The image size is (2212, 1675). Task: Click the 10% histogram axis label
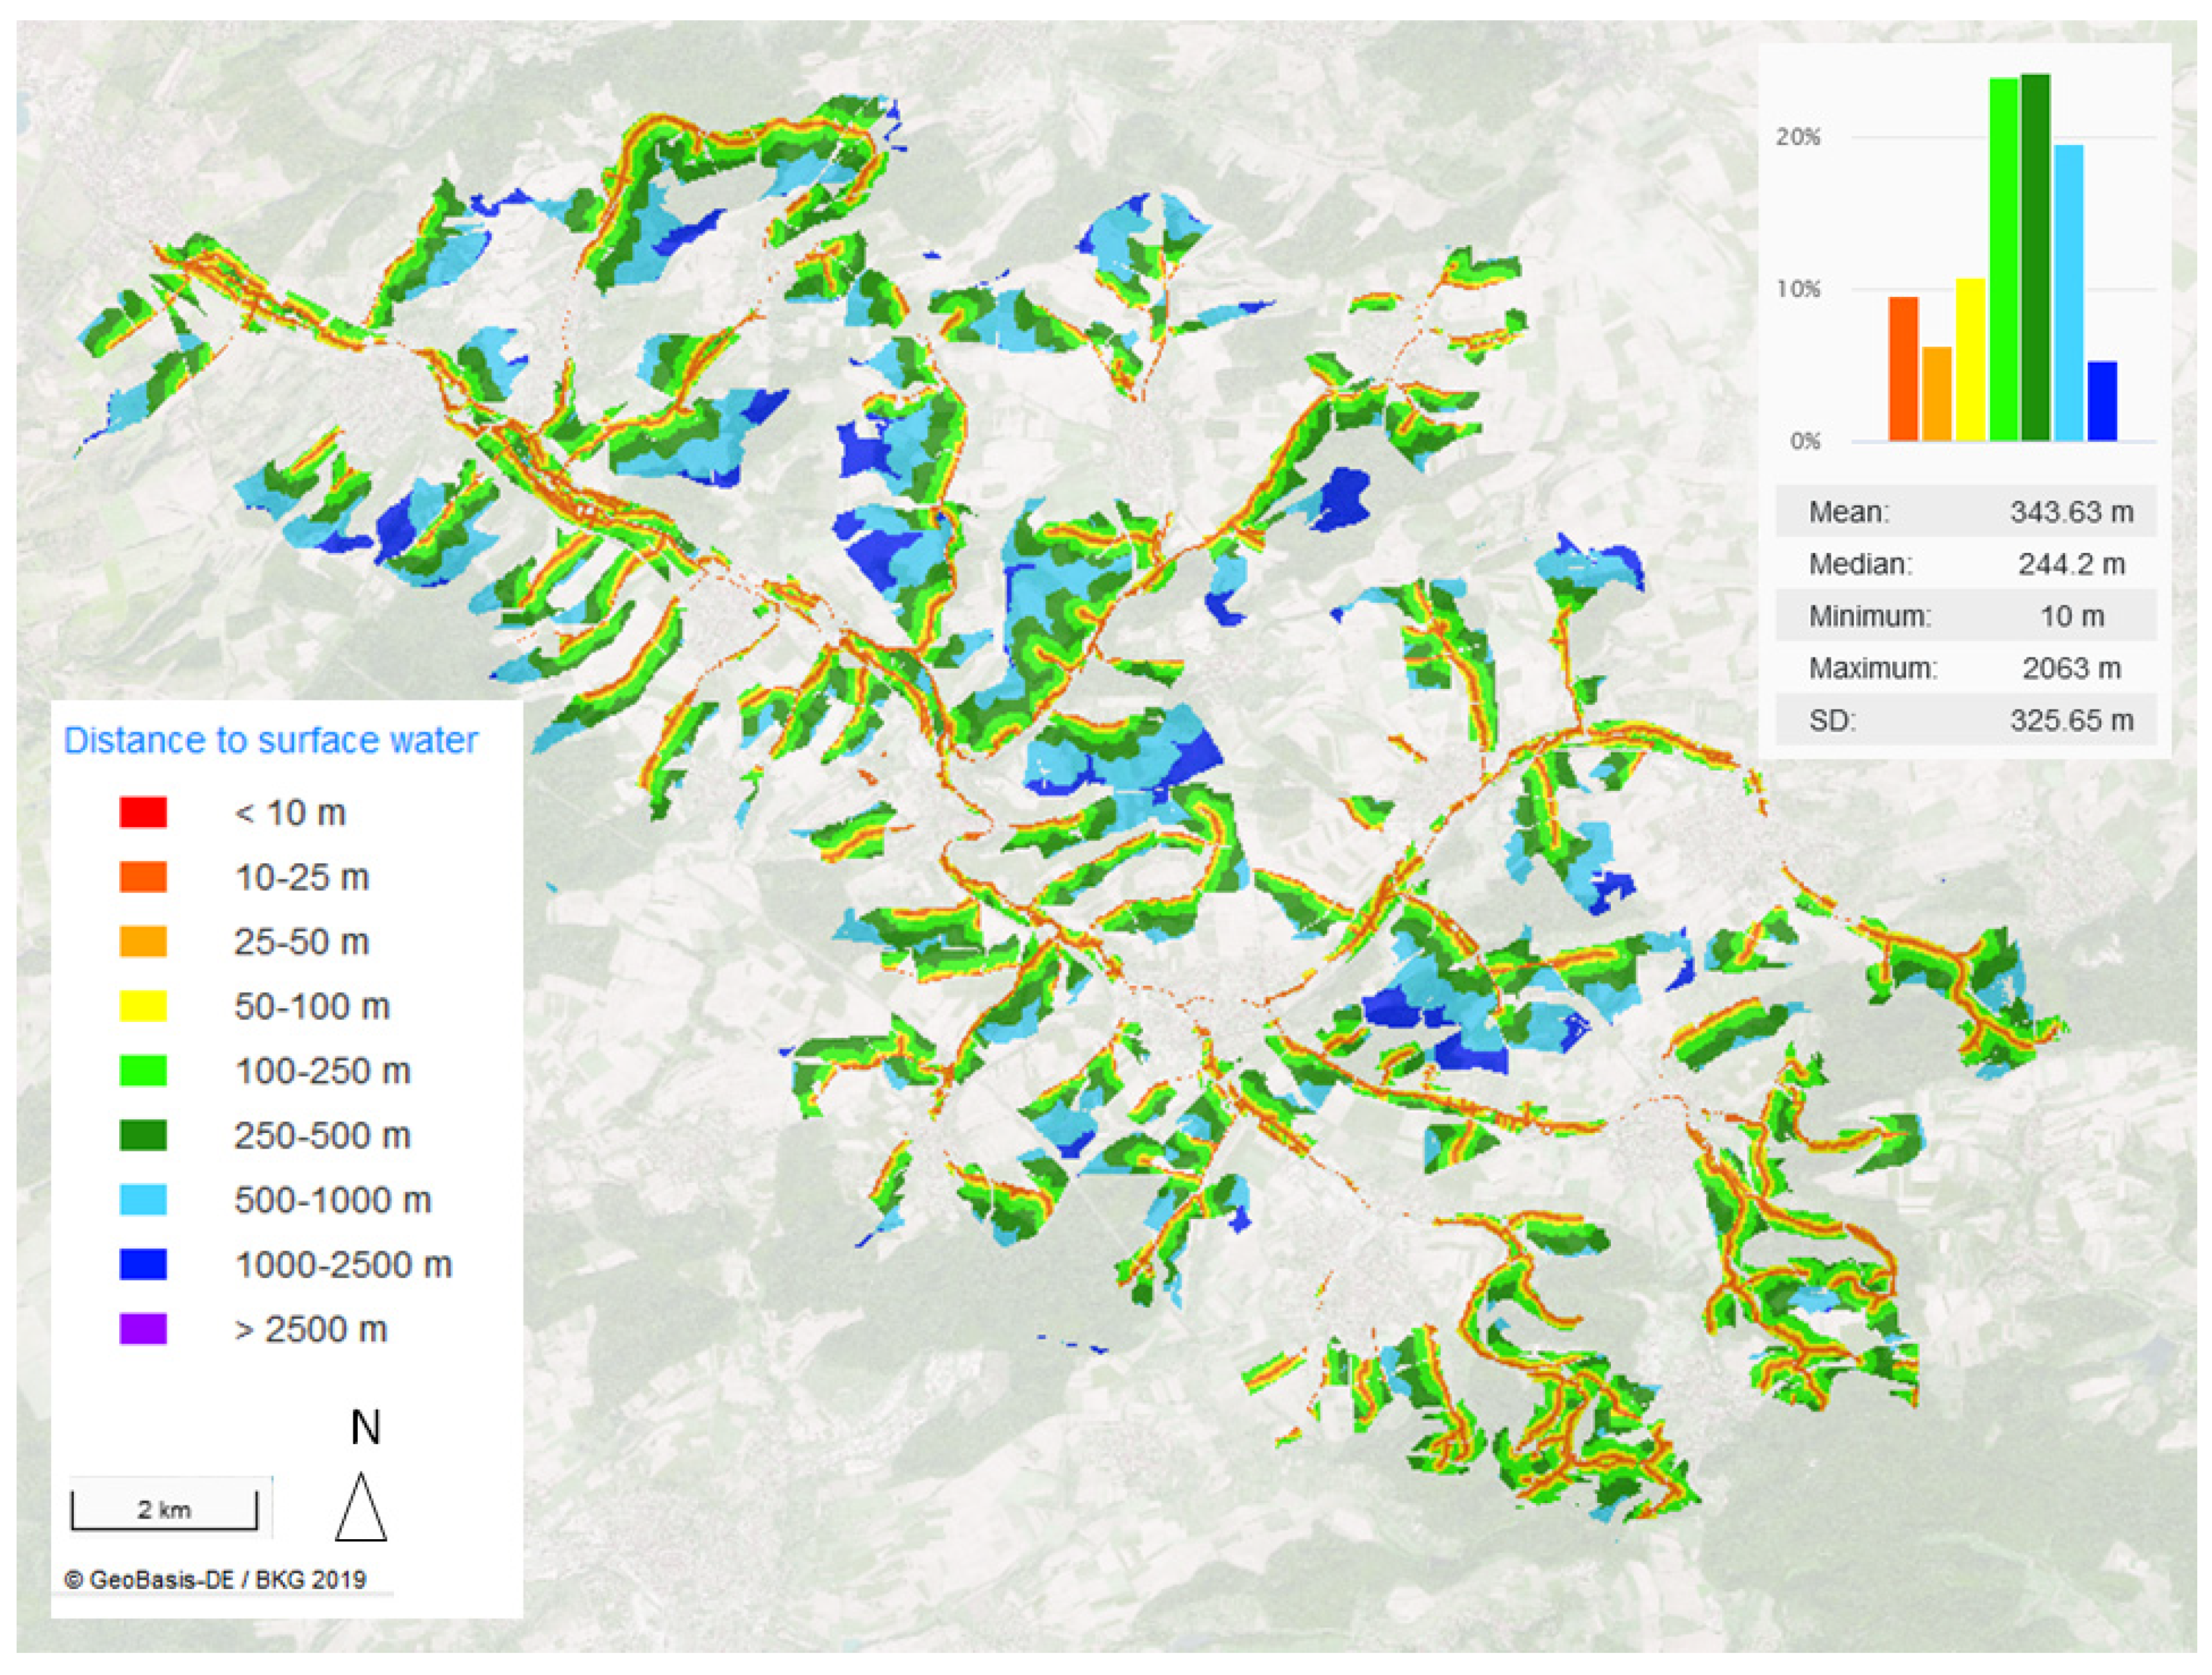pyautogui.click(x=1798, y=290)
